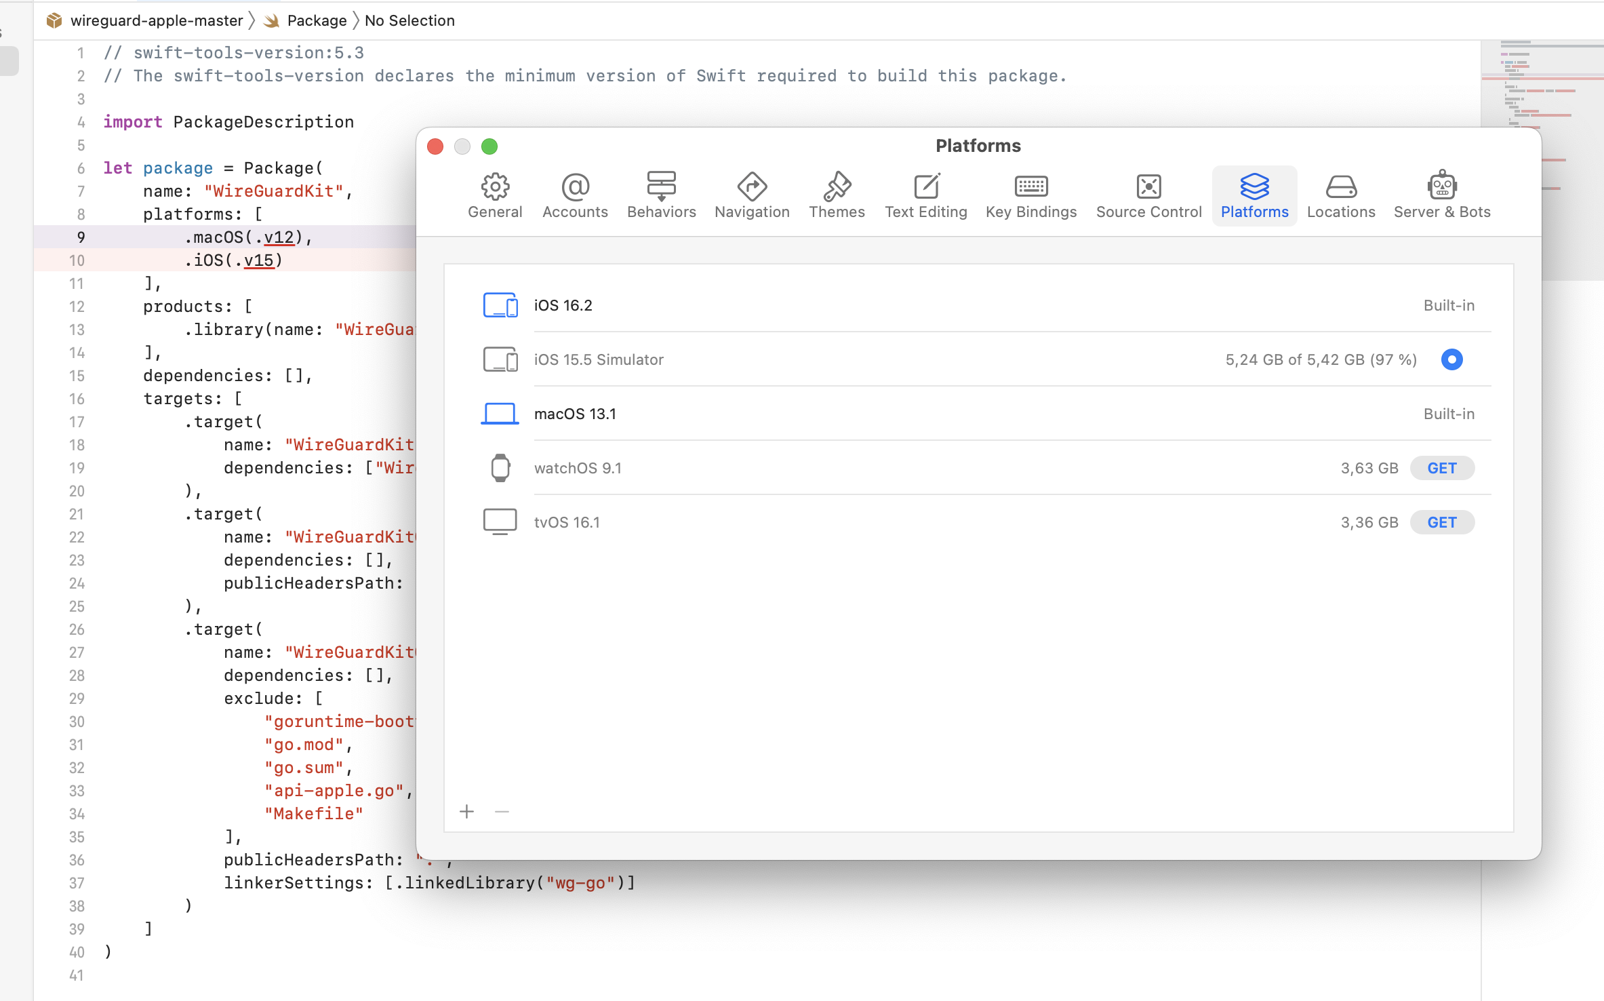Click the 'dependencies: [],' line 15

[228, 375]
